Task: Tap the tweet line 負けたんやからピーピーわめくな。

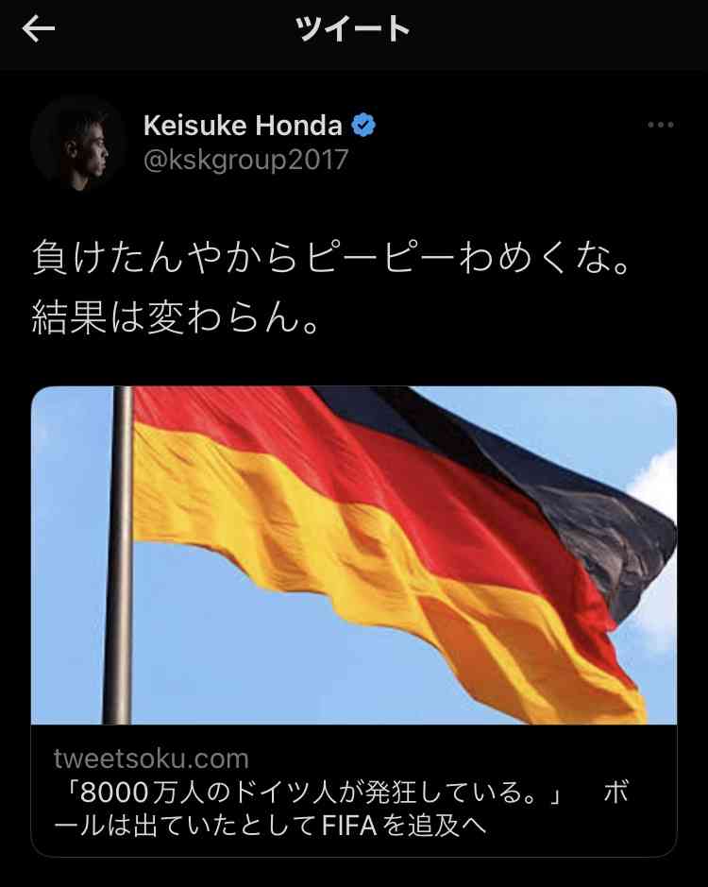Action: click(x=331, y=256)
